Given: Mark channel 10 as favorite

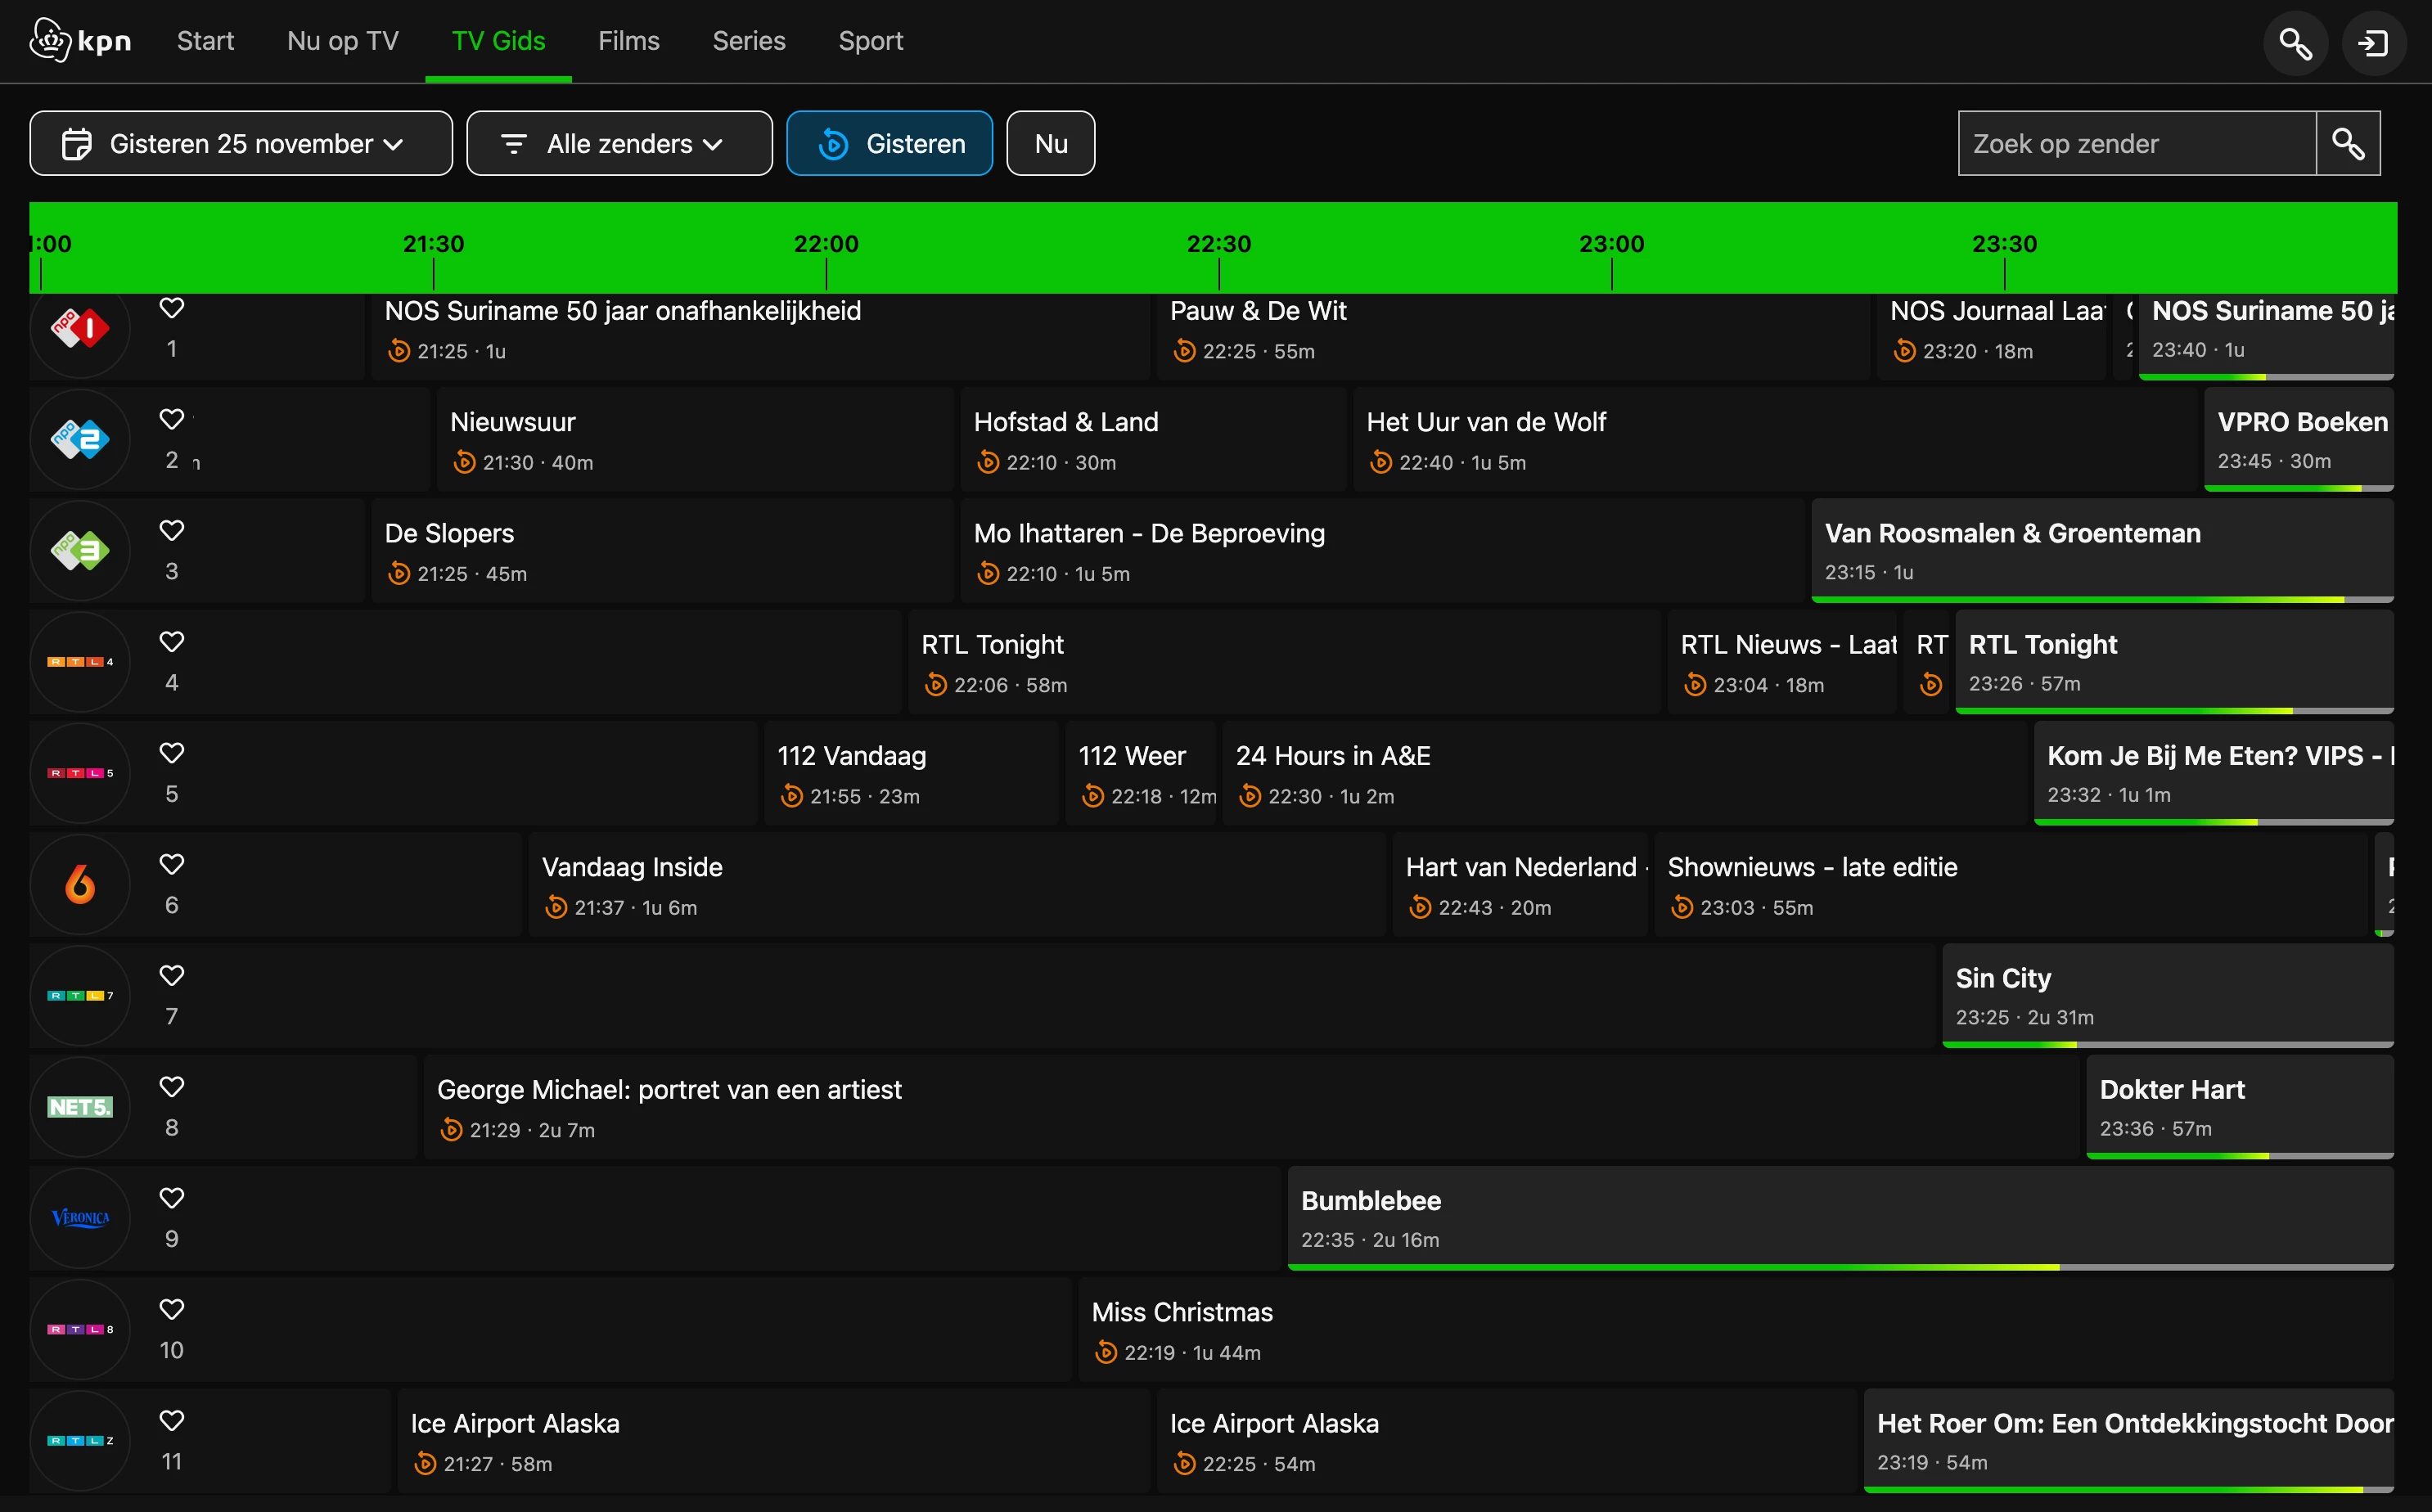Looking at the screenshot, I should pos(172,1309).
